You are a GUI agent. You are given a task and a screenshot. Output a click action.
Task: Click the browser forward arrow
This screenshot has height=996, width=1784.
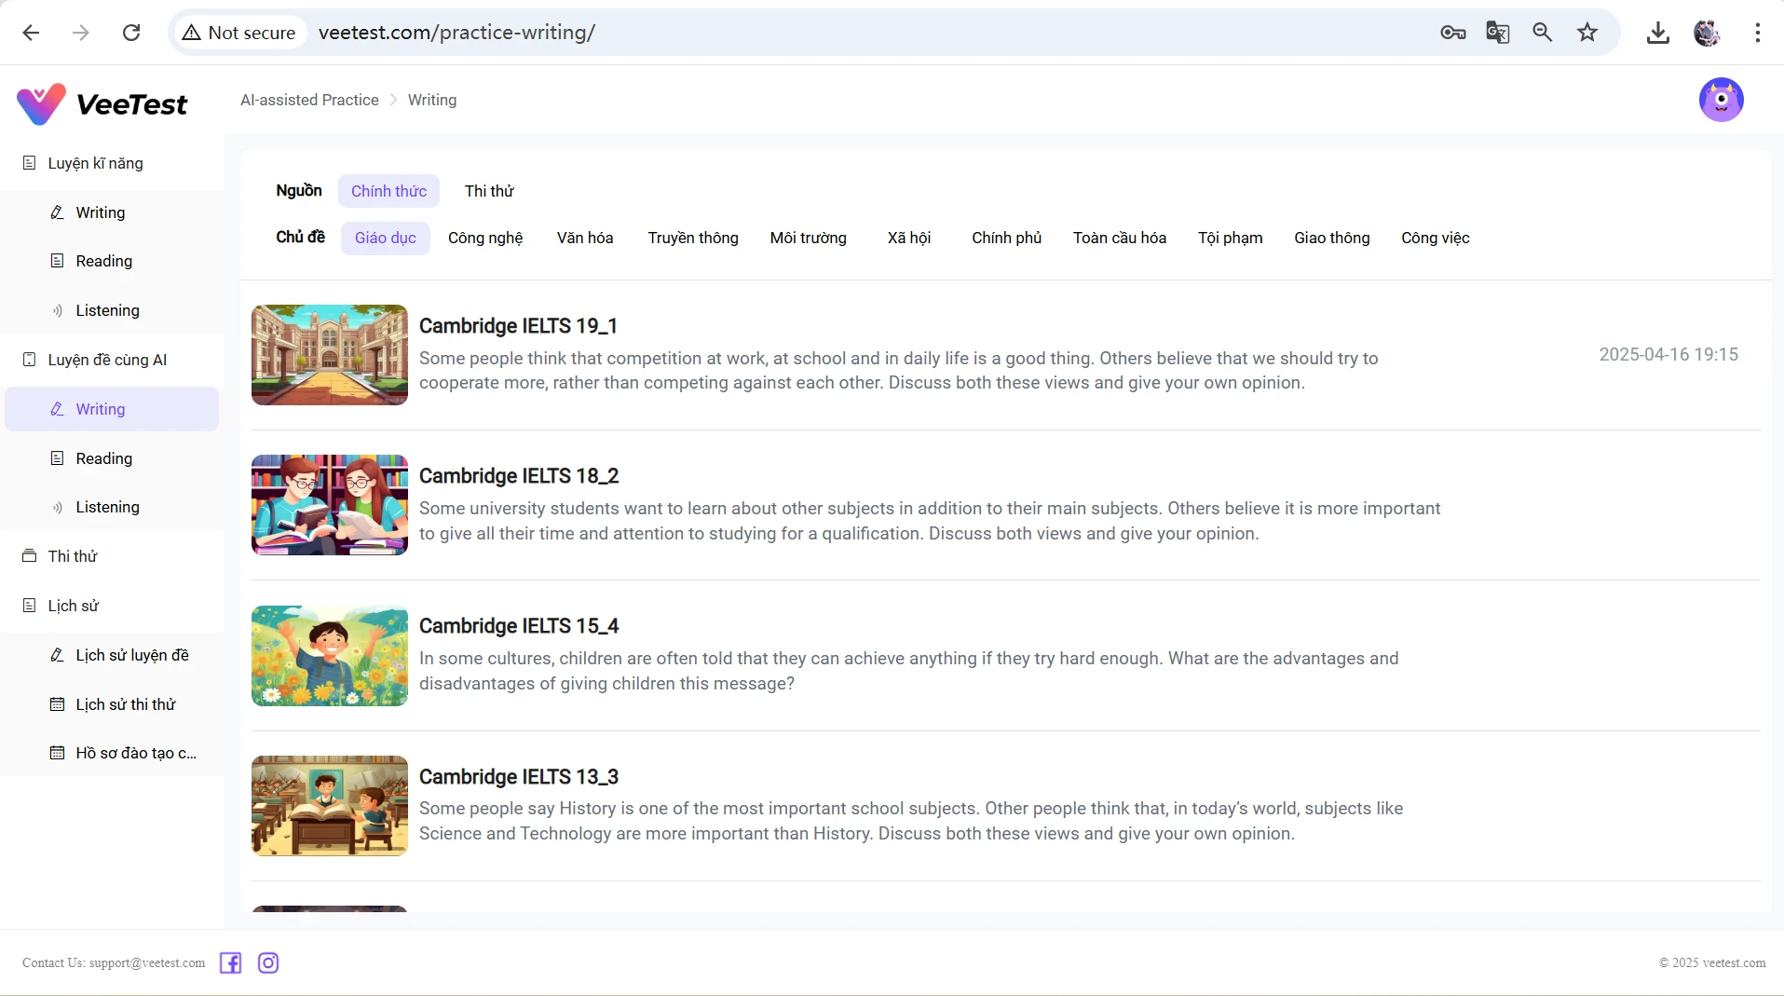81,33
